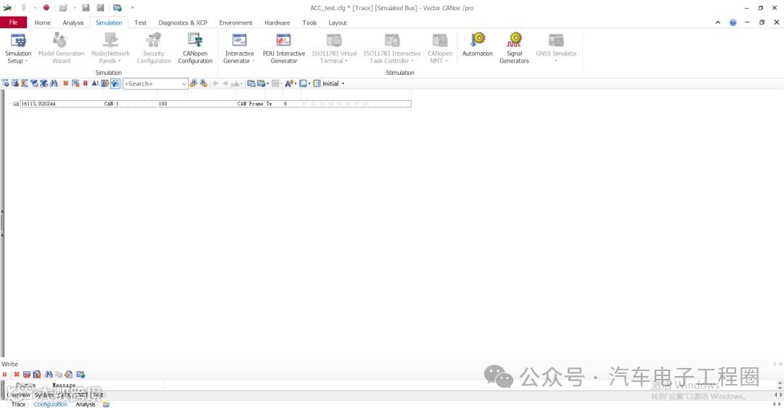Click the lightning start measurement icon

(23, 7)
